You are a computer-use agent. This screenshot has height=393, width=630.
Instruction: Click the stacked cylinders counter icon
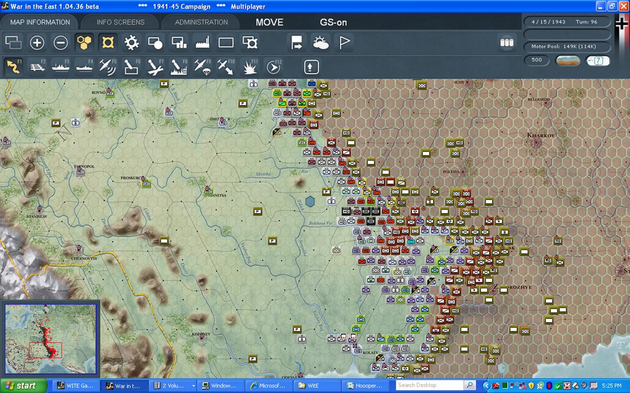507,43
